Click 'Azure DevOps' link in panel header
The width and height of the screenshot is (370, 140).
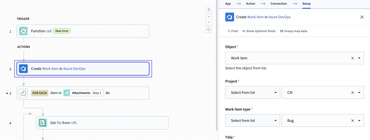(279, 17)
